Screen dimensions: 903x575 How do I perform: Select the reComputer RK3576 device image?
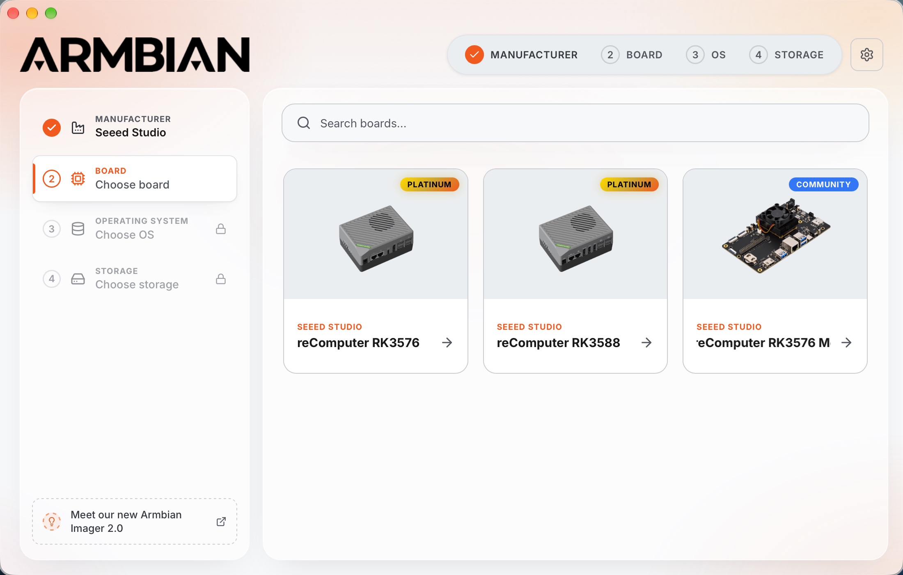tap(376, 238)
